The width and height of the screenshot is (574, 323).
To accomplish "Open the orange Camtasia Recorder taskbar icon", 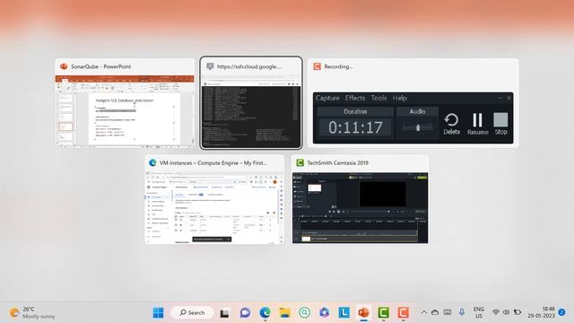I will [x=403, y=313].
